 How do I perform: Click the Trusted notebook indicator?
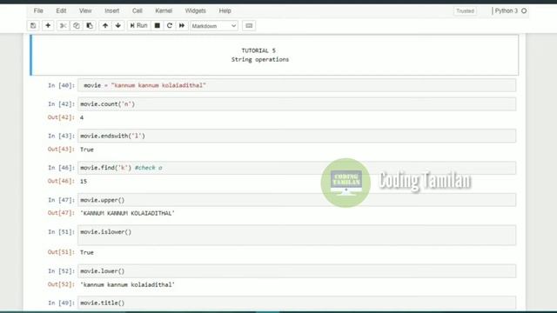tap(465, 11)
